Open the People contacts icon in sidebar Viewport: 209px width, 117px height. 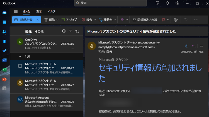[4, 32]
